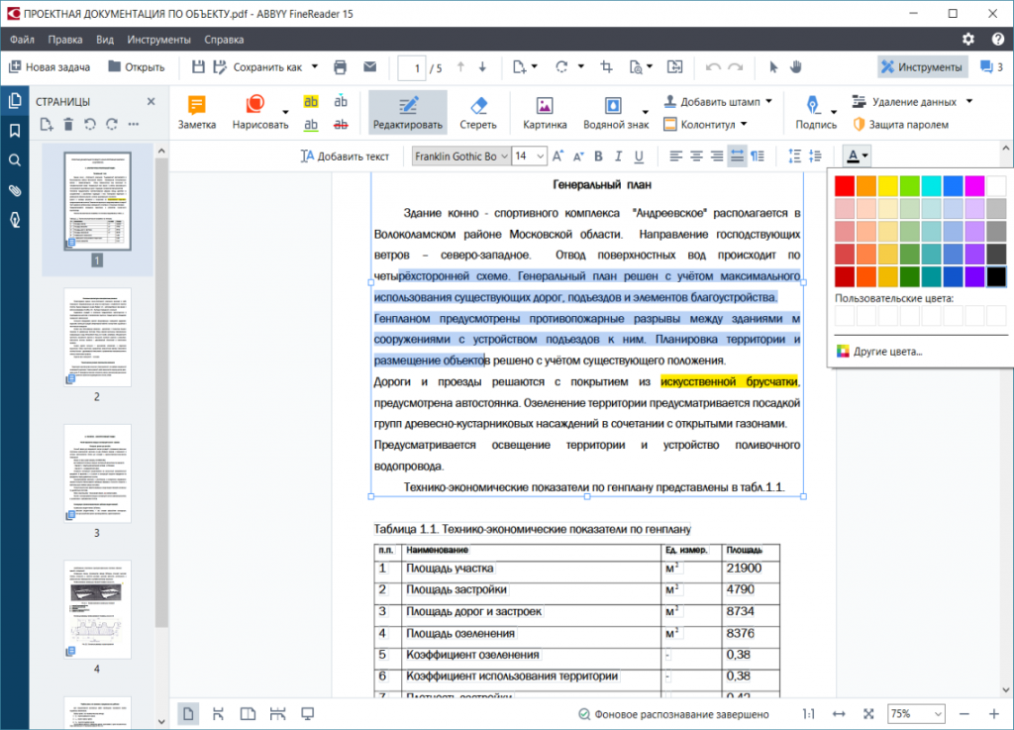Toggle Italic text formatting

(x=619, y=156)
